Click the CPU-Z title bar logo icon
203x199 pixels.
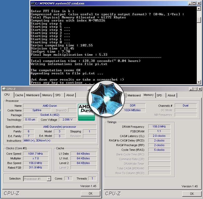click(4, 89)
